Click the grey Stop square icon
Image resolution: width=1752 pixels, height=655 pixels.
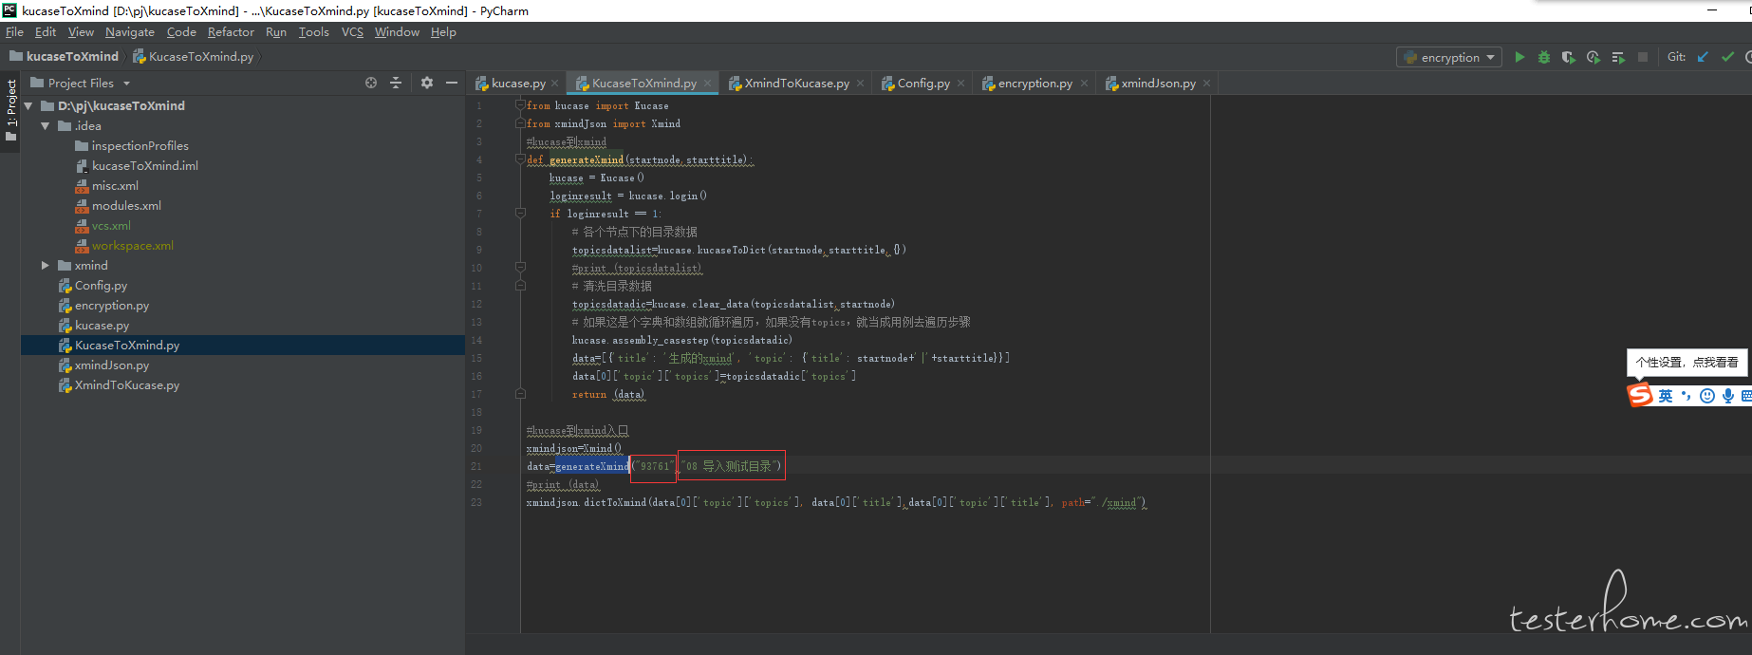(1643, 57)
